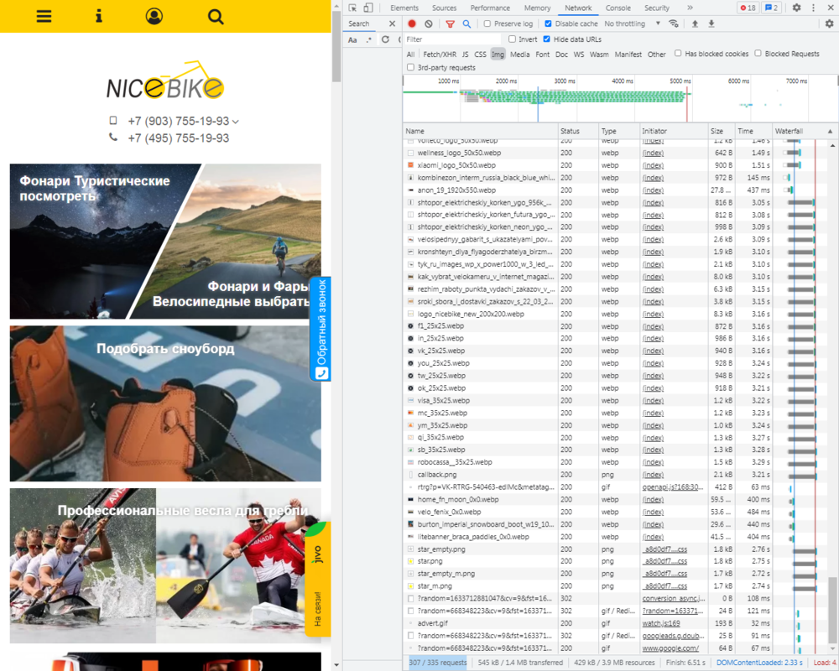Click the blue search magnifier in Network toolbar
The image size is (839, 671).
466,23
